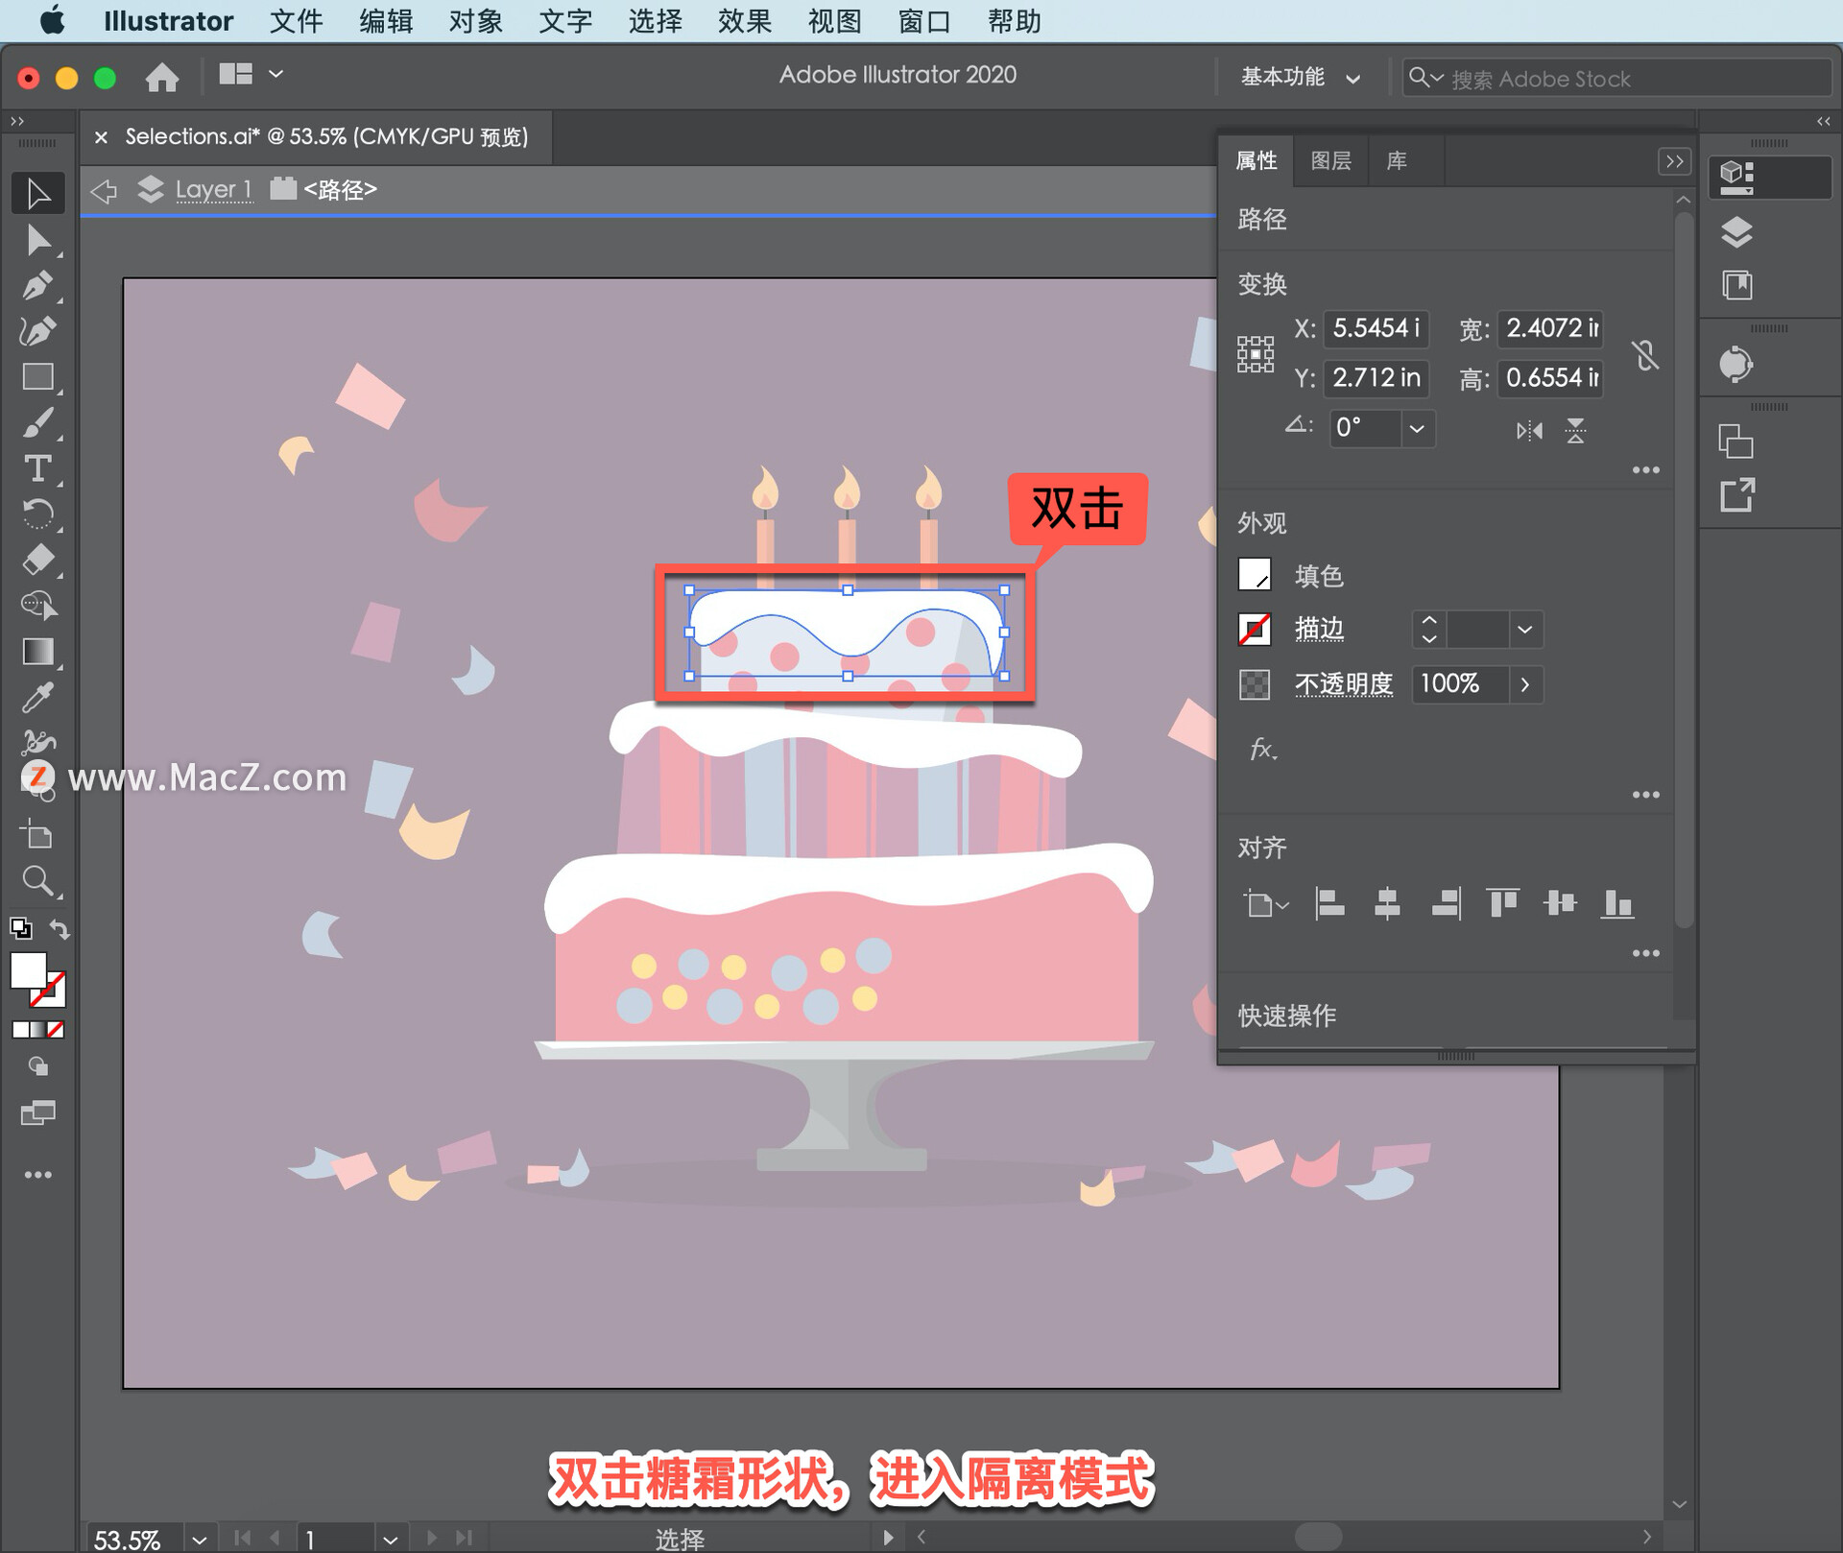Image resolution: width=1843 pixels, height=1553 pixels.
Task: Close the Selections.ai document tab
Action: [x=101, y=138]
